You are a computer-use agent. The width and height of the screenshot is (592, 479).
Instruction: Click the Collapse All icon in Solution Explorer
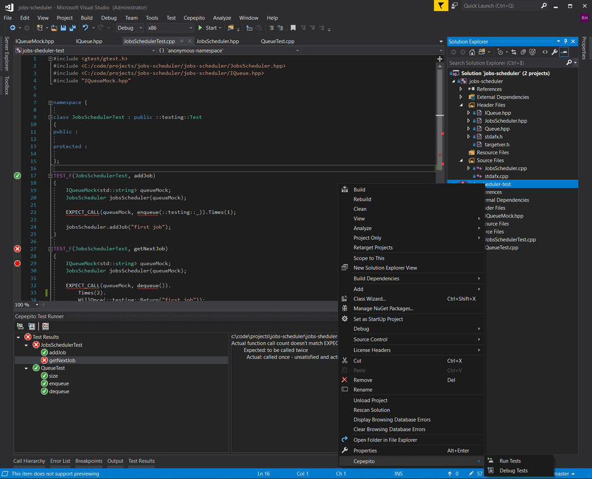pos(523,52)
